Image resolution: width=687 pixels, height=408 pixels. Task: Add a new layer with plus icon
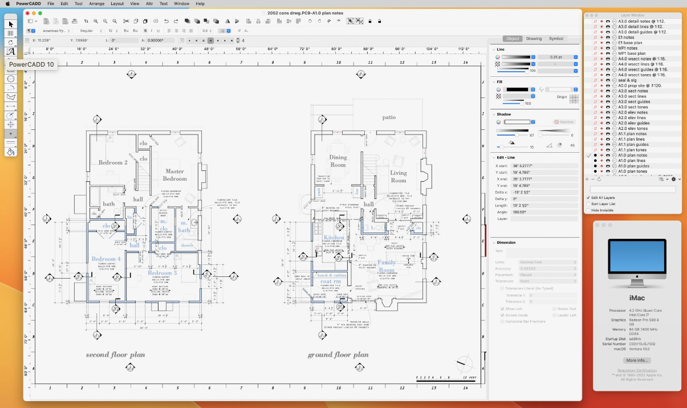coord(588,179)
